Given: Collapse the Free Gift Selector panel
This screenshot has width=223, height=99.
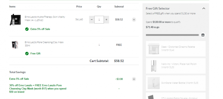Looking at the screenshot, I should coord(204,8).
